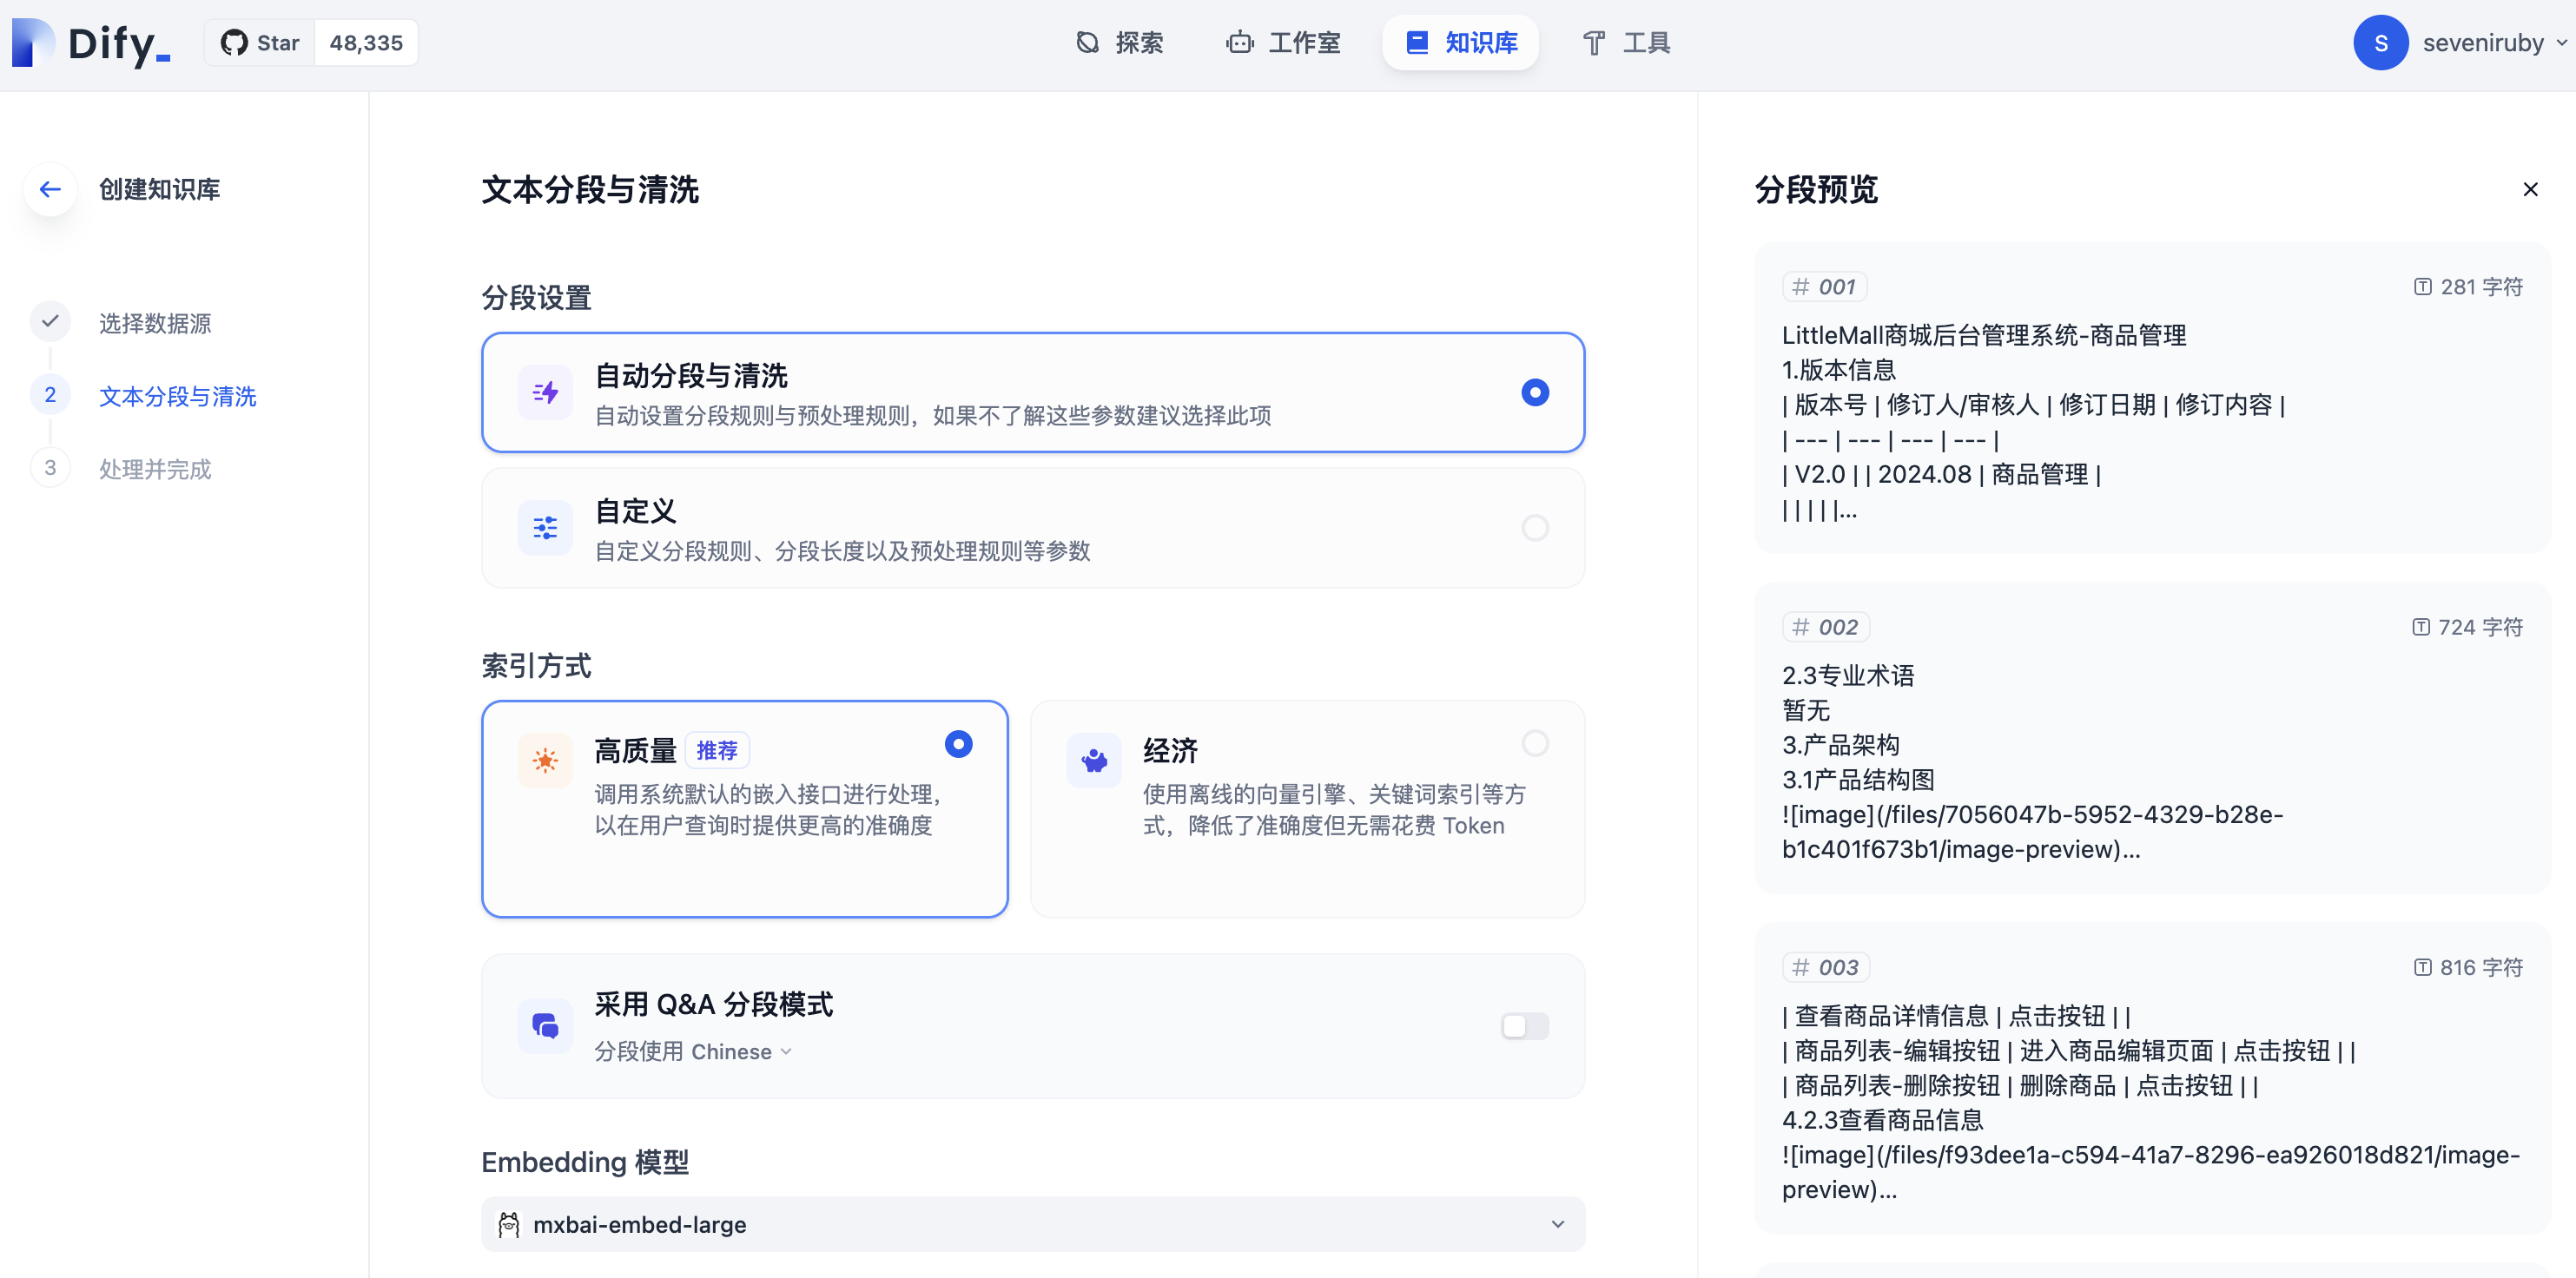Open the Chinese language dropdown
This screenshot has height=1278, width=2576.
pyautogui.click(x=740, y=1051)
